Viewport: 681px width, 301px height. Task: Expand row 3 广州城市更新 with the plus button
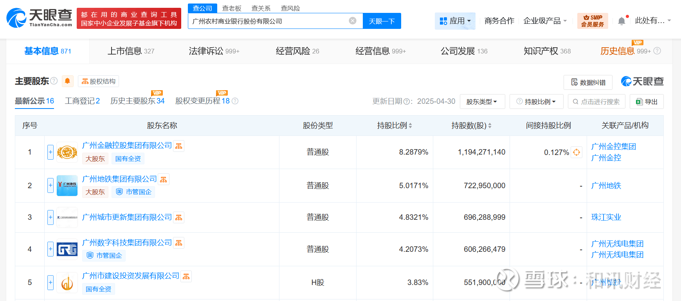click(x=50, y=217)
